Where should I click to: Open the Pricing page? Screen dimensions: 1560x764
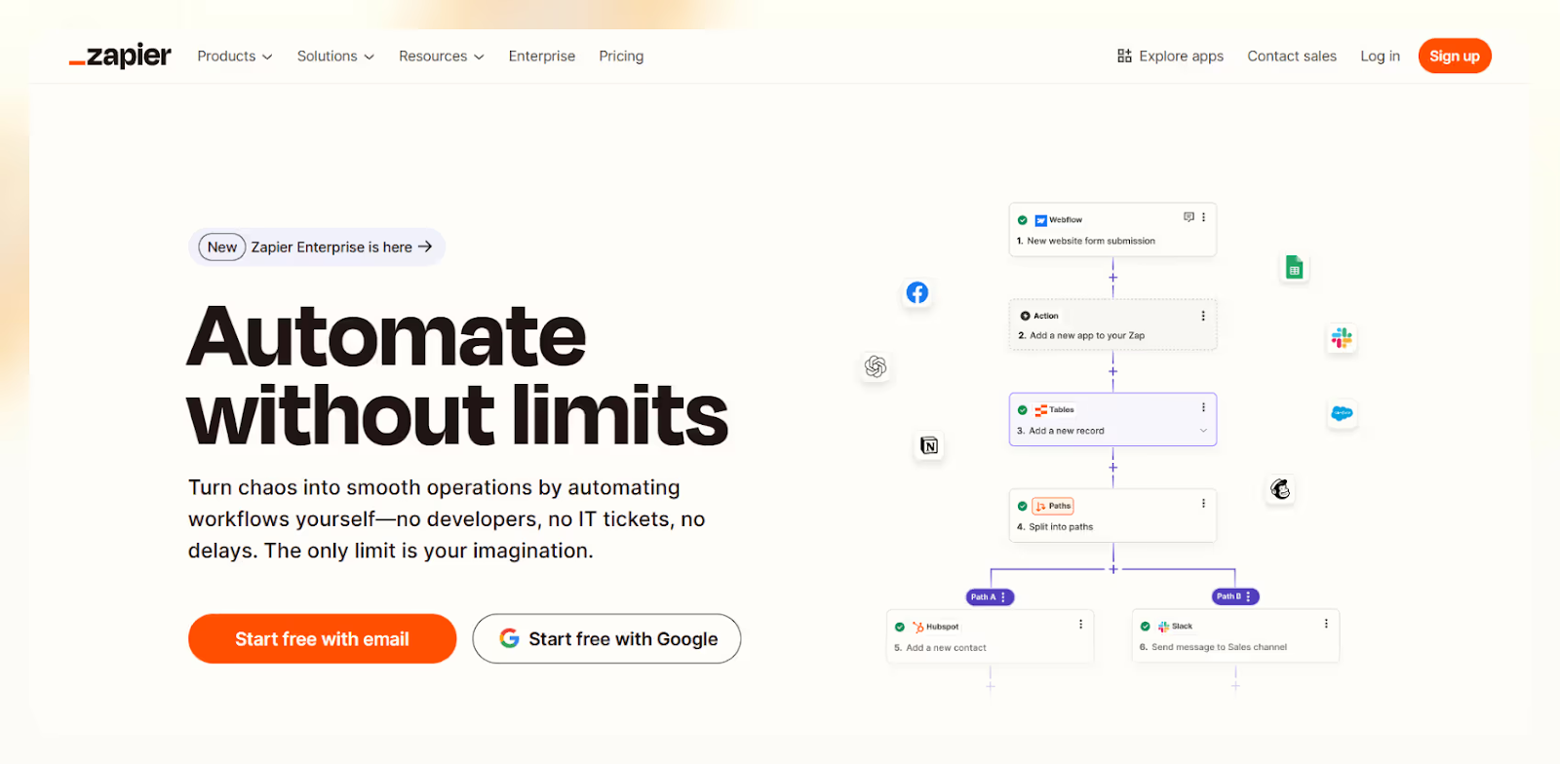(621, 57)
